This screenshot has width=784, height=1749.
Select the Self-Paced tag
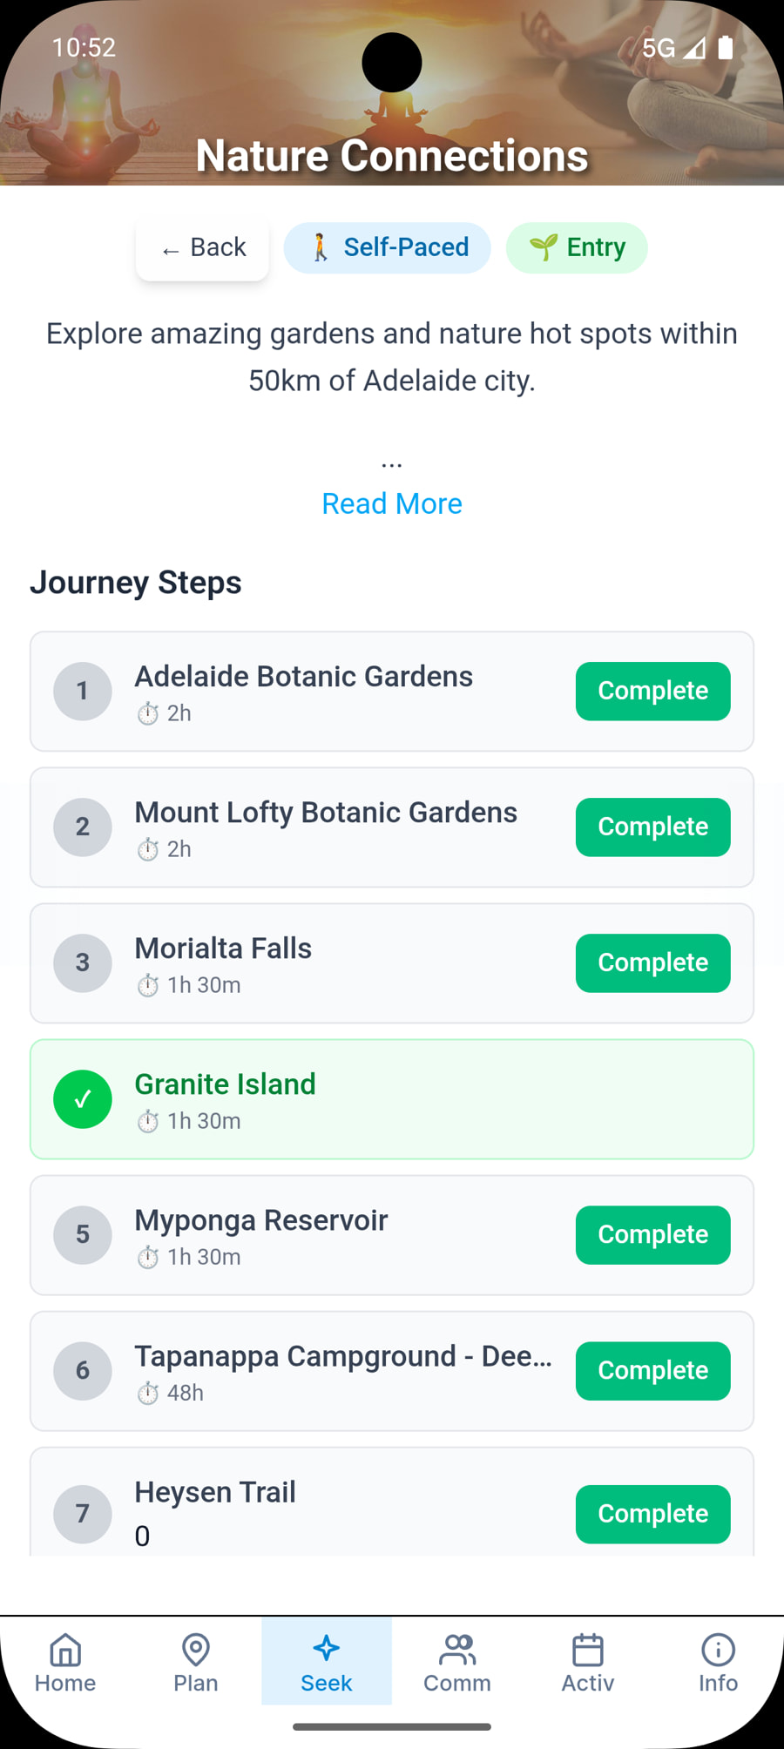click(x=388, y=248)
